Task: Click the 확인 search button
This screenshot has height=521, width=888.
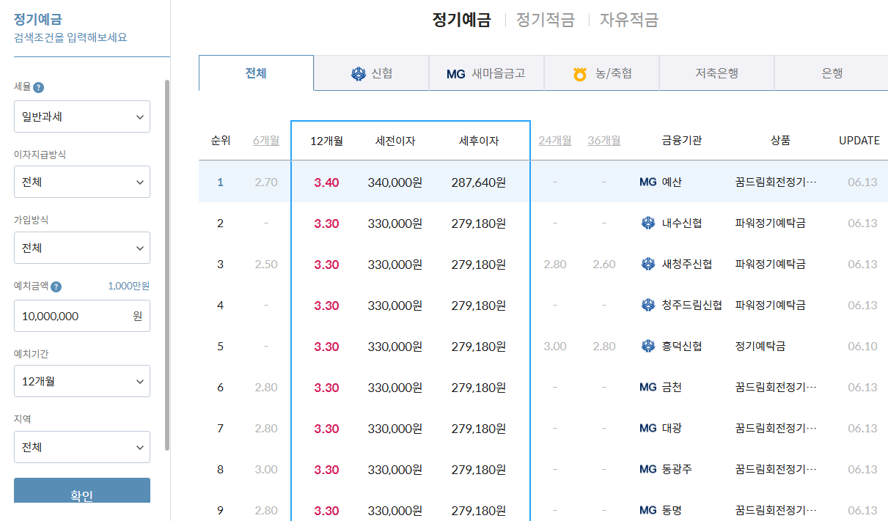Action: [x=82, y=491]
